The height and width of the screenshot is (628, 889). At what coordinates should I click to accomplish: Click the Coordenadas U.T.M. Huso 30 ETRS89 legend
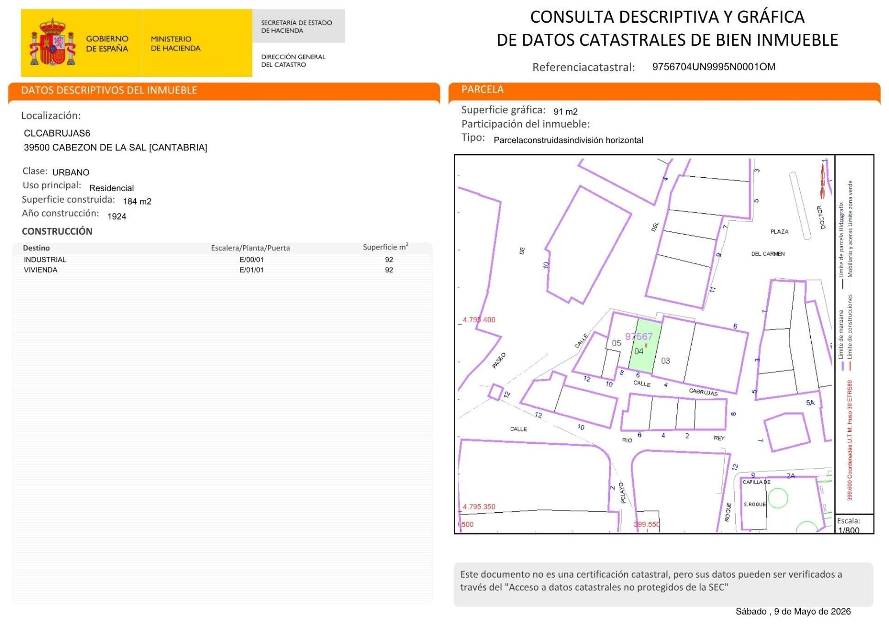tap(850, 440)
